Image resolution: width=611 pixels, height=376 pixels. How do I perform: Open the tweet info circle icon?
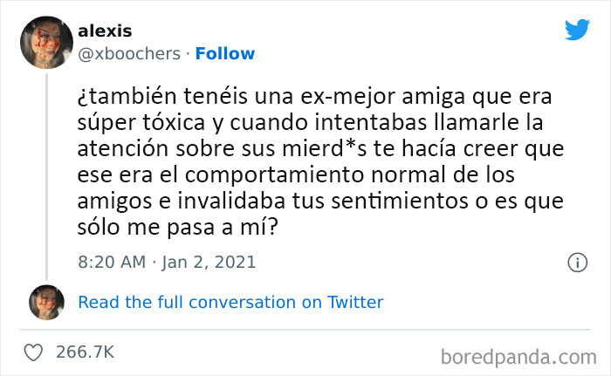(576, 262)
